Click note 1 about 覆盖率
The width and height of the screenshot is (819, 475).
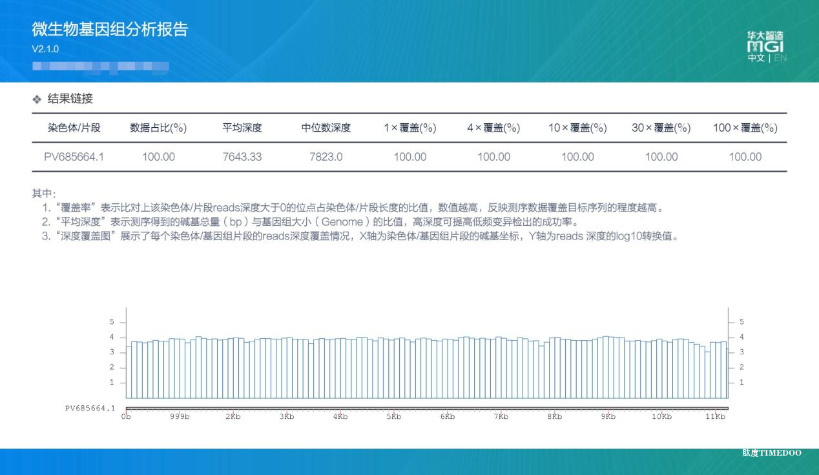tap(353, 207)
